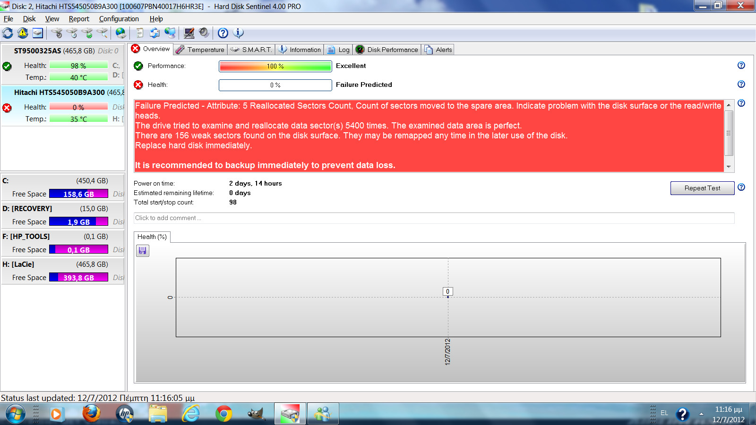The width and height of the screenshot is (756, 425).
Task: Click the disk with green checkmark icon
Action: pyautogui.click(x=87, y=33)
